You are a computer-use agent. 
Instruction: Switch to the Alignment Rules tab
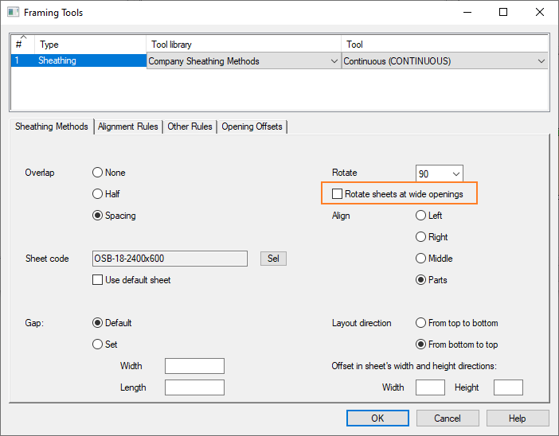click(129, 127)
